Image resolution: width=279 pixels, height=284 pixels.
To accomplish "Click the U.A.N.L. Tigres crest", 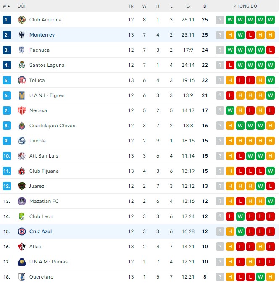I will (22, 95).
